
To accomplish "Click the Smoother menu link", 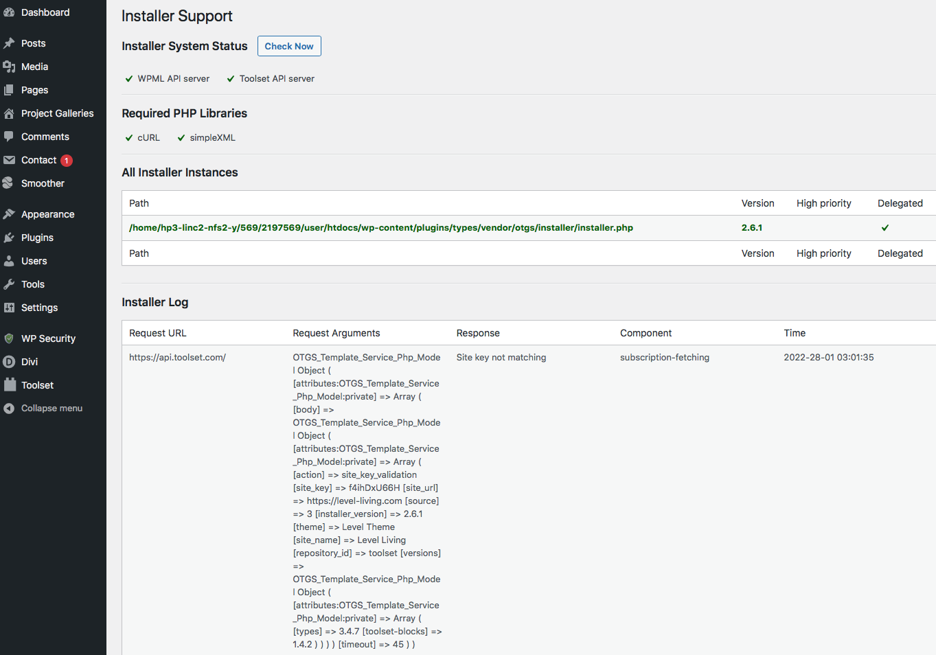I will pos(43,183).
